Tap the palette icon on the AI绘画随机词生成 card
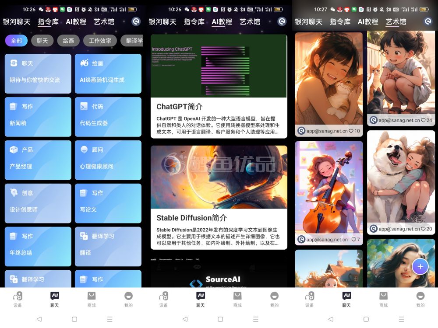The height and width of the screenshot is (328, 438). tap(84, 63)
